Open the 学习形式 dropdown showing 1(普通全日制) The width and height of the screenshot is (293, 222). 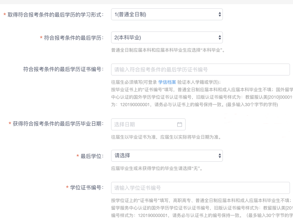[x=166, y=14]
